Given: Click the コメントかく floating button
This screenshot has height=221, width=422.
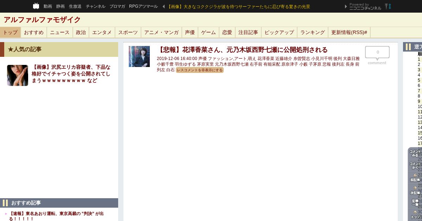Looking at the screenshot, I should 415,166.
